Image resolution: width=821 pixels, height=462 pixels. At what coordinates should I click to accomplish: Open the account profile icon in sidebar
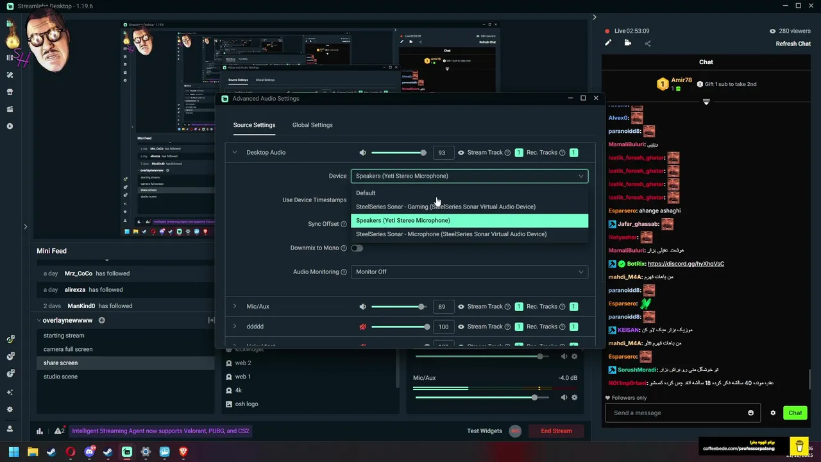tap(10, 429)
